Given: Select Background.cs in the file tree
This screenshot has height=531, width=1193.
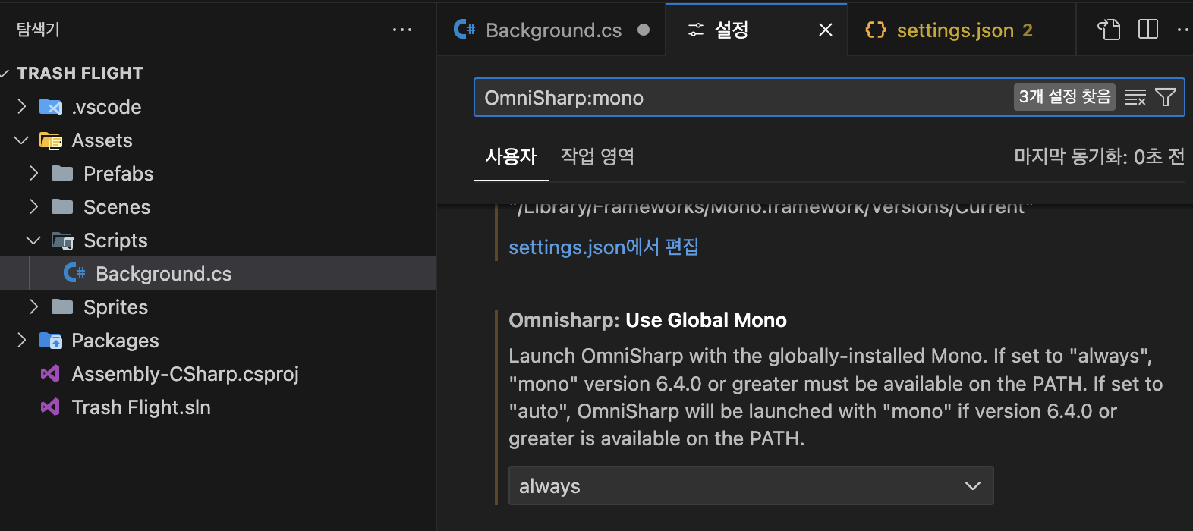Looking at the screenshot, I should 218,273.
